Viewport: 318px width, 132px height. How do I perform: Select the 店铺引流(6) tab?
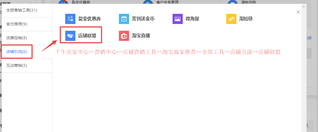[27, 52]
